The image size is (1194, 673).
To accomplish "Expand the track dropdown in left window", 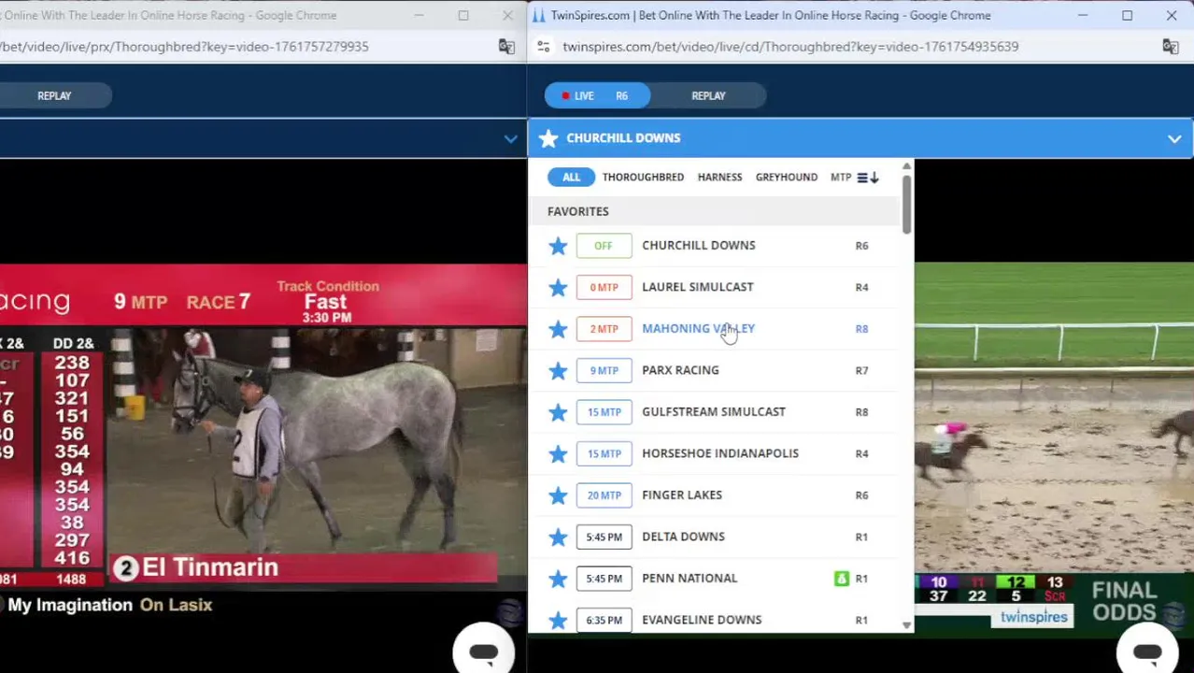I will [x=510, y=139].
